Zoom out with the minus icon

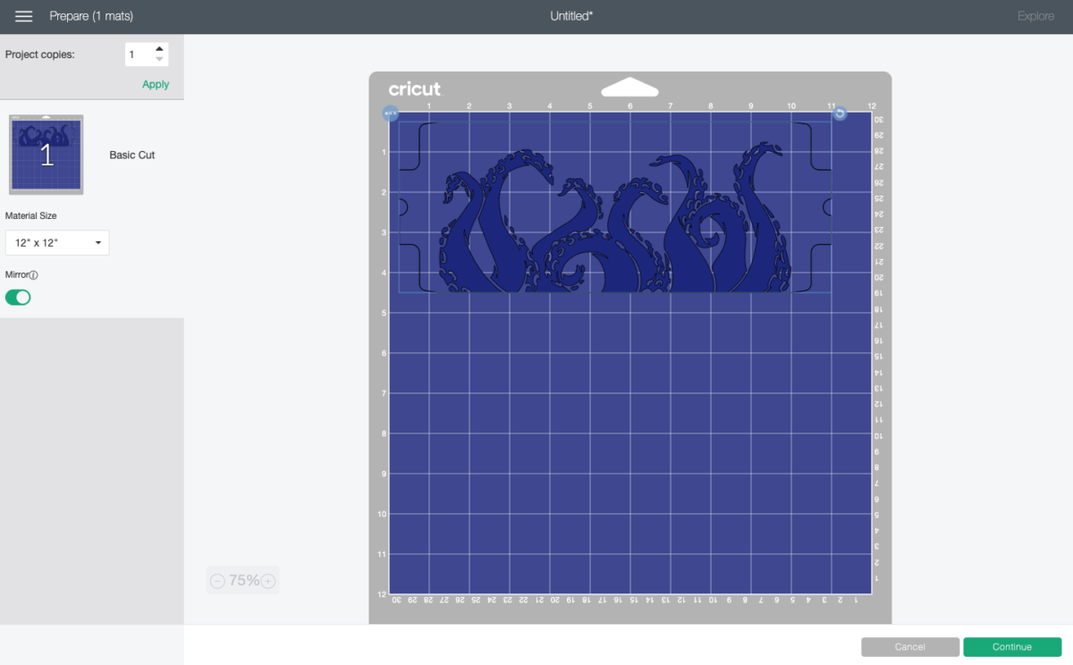pyautogui.click(x=217, y=581)
